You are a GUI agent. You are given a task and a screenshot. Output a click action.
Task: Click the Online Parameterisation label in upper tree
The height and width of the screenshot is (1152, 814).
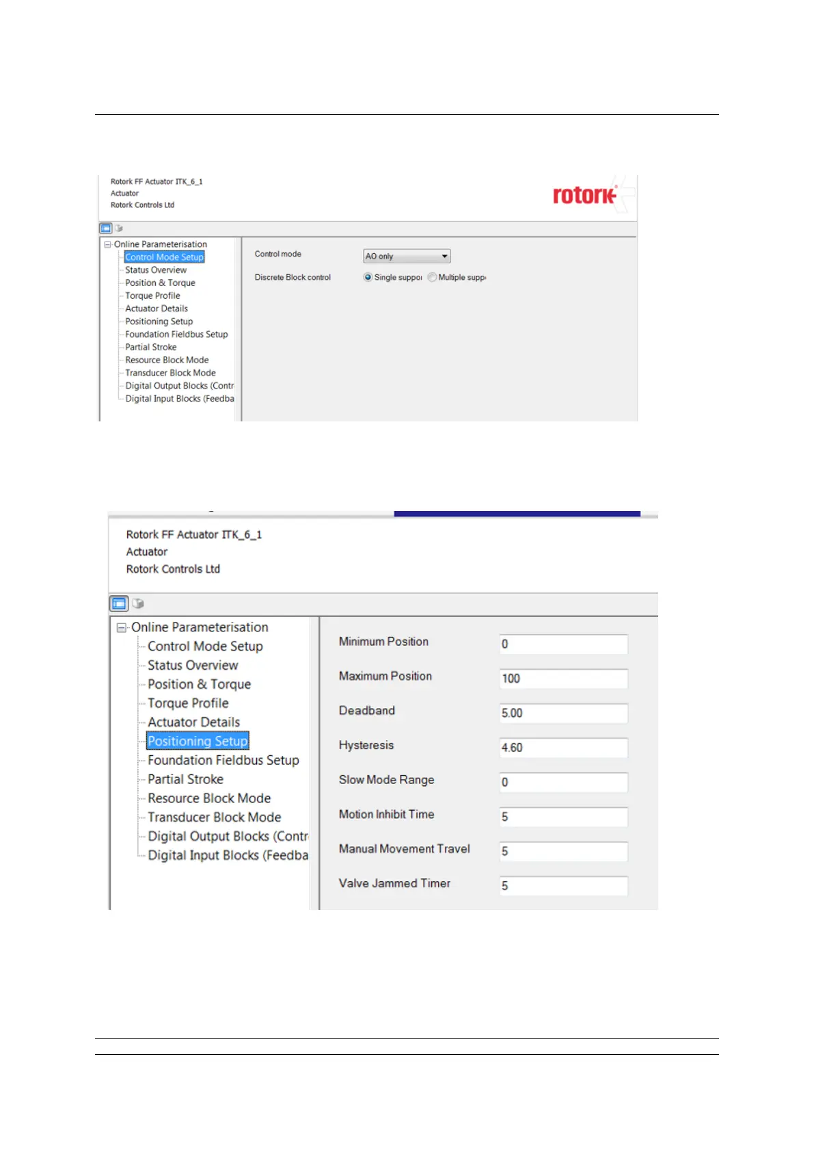(x=161, y=244)
